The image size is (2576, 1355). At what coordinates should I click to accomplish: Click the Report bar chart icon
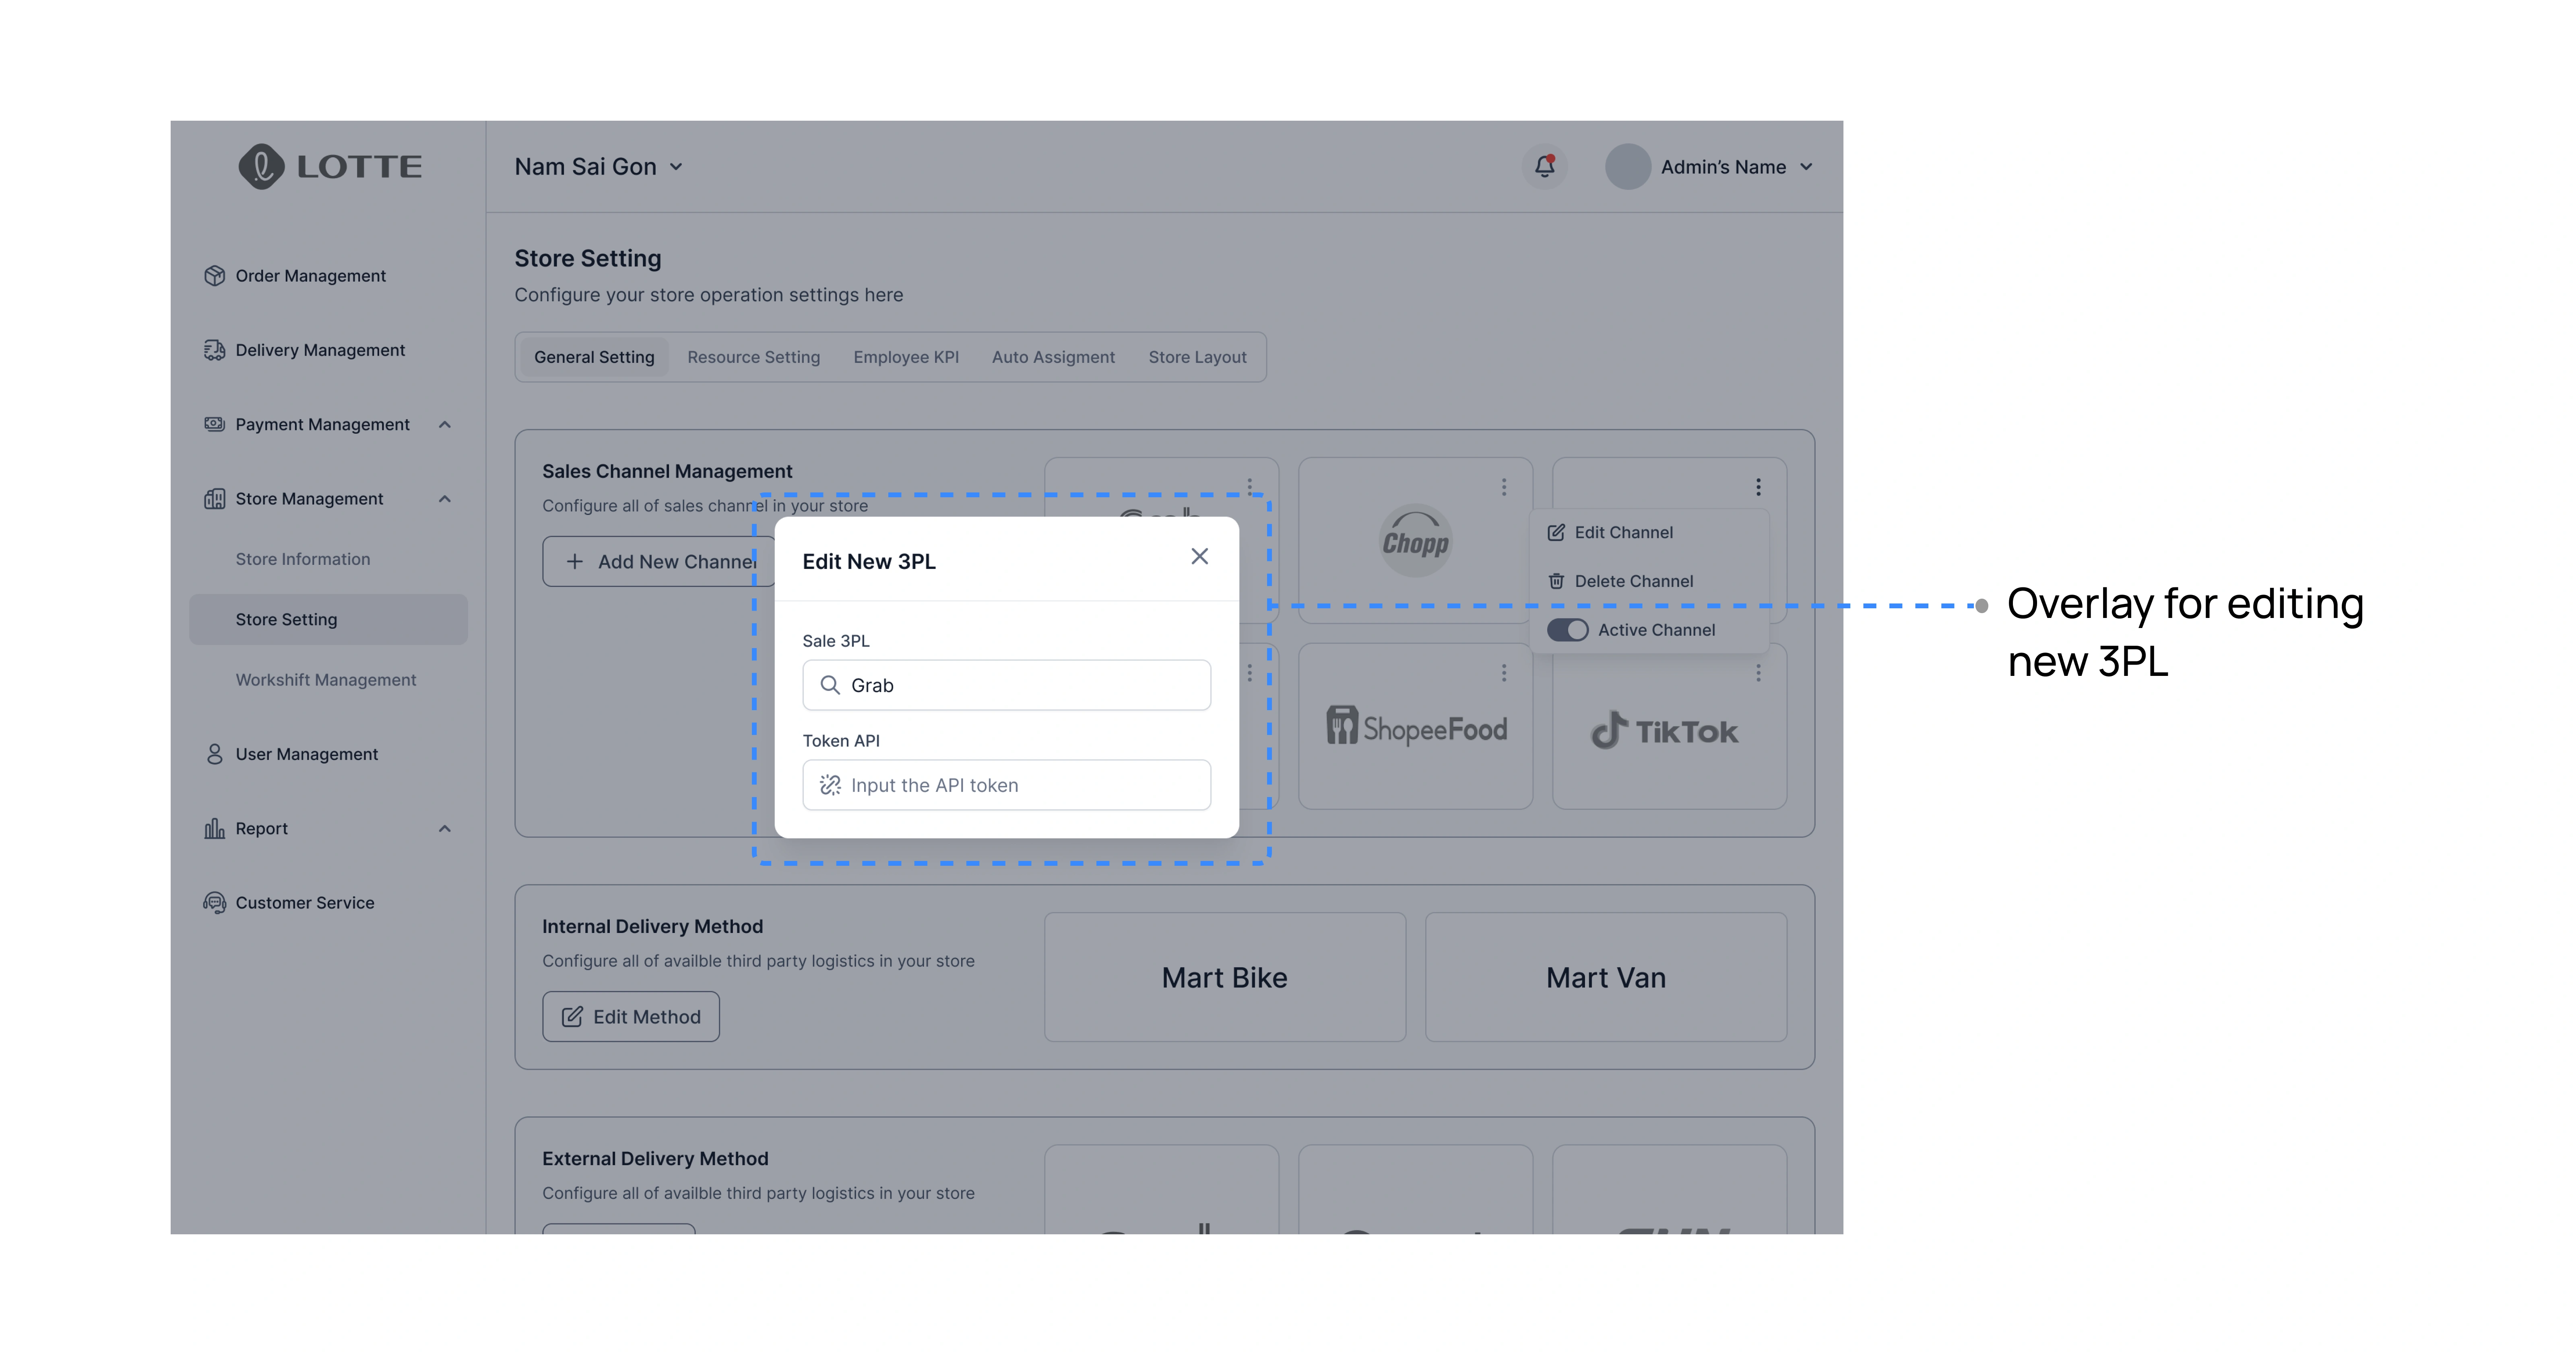(x=214, y=828)
